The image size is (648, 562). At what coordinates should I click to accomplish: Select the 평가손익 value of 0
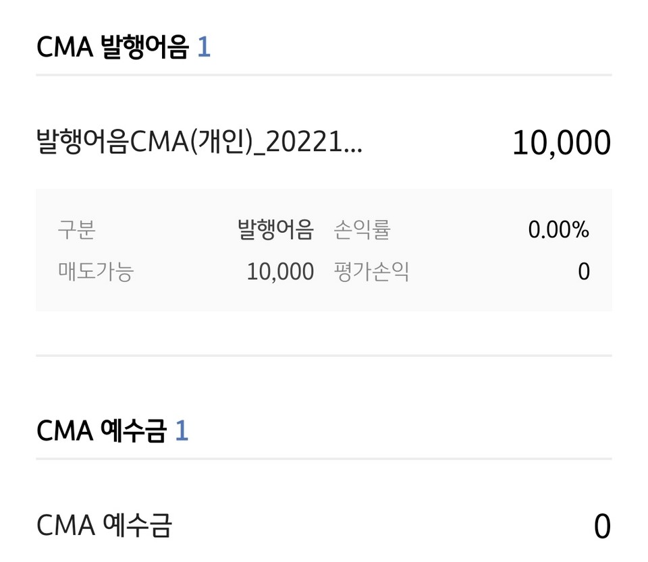pos(584,271)
